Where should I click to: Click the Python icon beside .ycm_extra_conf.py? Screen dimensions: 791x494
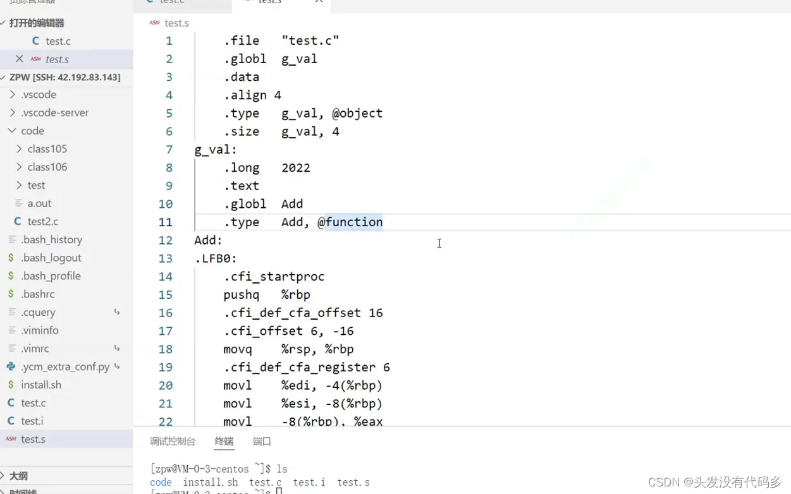pos(11,366)
